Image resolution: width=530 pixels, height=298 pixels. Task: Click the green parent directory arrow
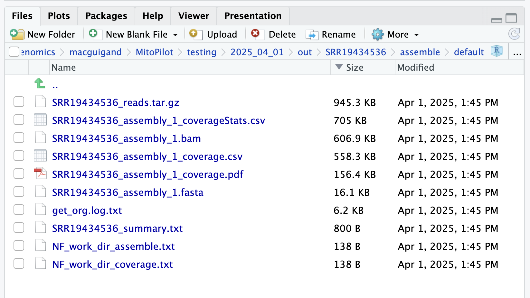pos(40,83)
